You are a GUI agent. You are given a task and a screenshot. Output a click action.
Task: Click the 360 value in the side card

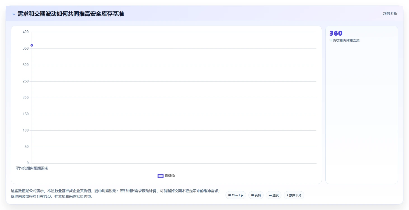click(x=336, y=33)
